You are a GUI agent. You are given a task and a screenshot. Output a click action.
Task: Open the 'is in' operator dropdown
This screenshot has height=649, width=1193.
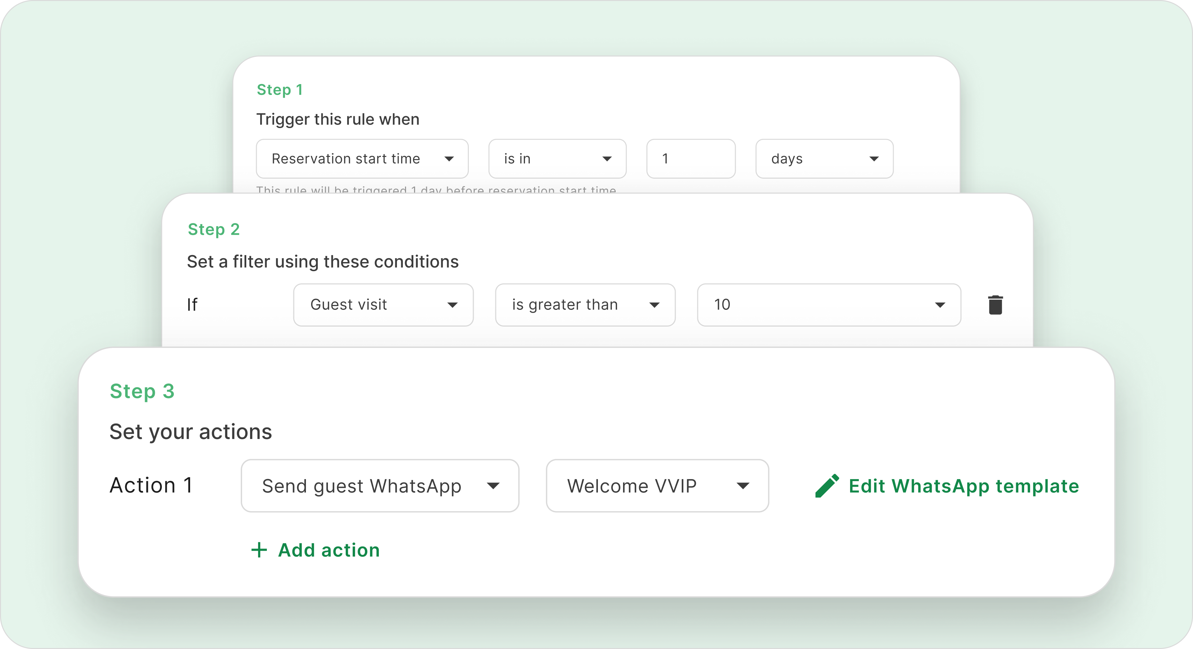coord(557,159)
